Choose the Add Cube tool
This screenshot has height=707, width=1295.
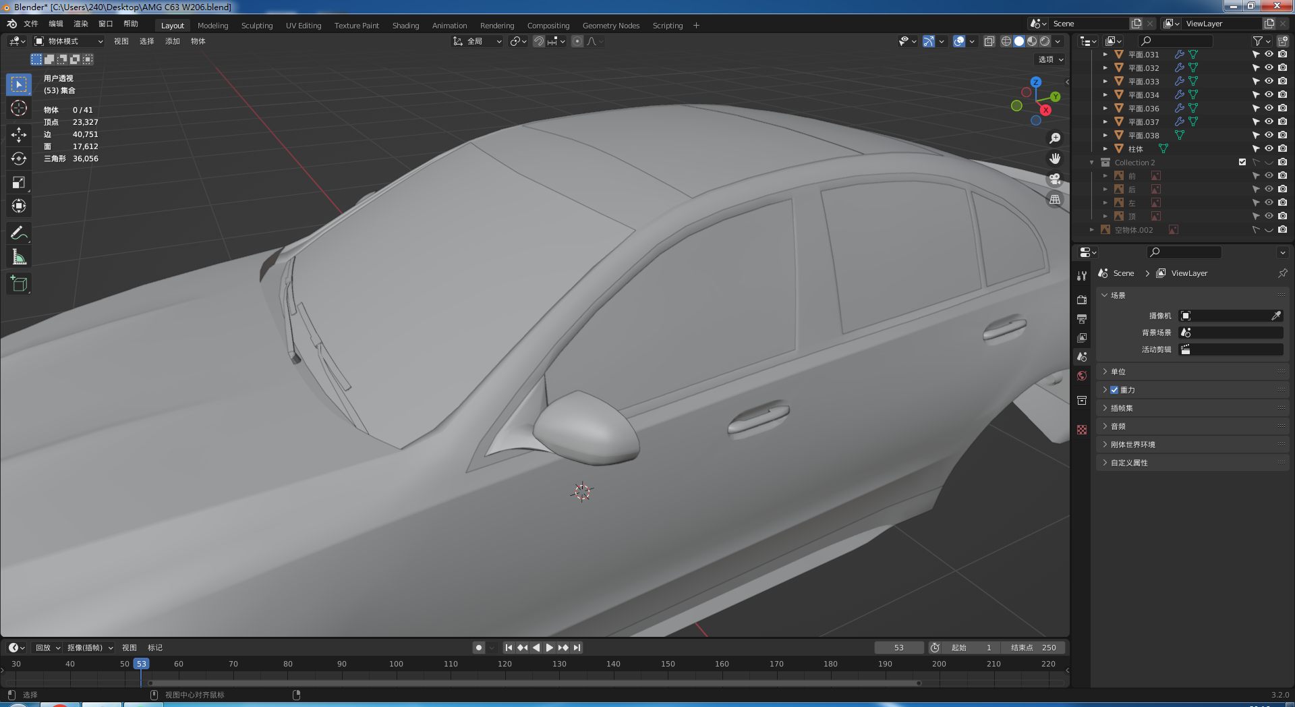(x=19, y=284)
